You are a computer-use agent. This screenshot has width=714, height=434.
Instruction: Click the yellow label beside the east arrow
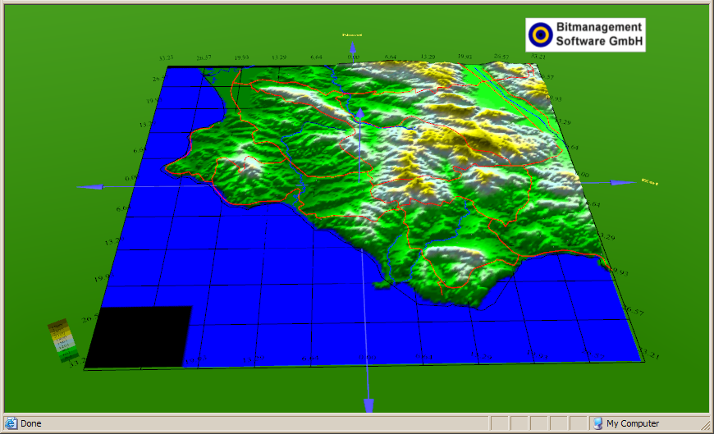point(650,182)
